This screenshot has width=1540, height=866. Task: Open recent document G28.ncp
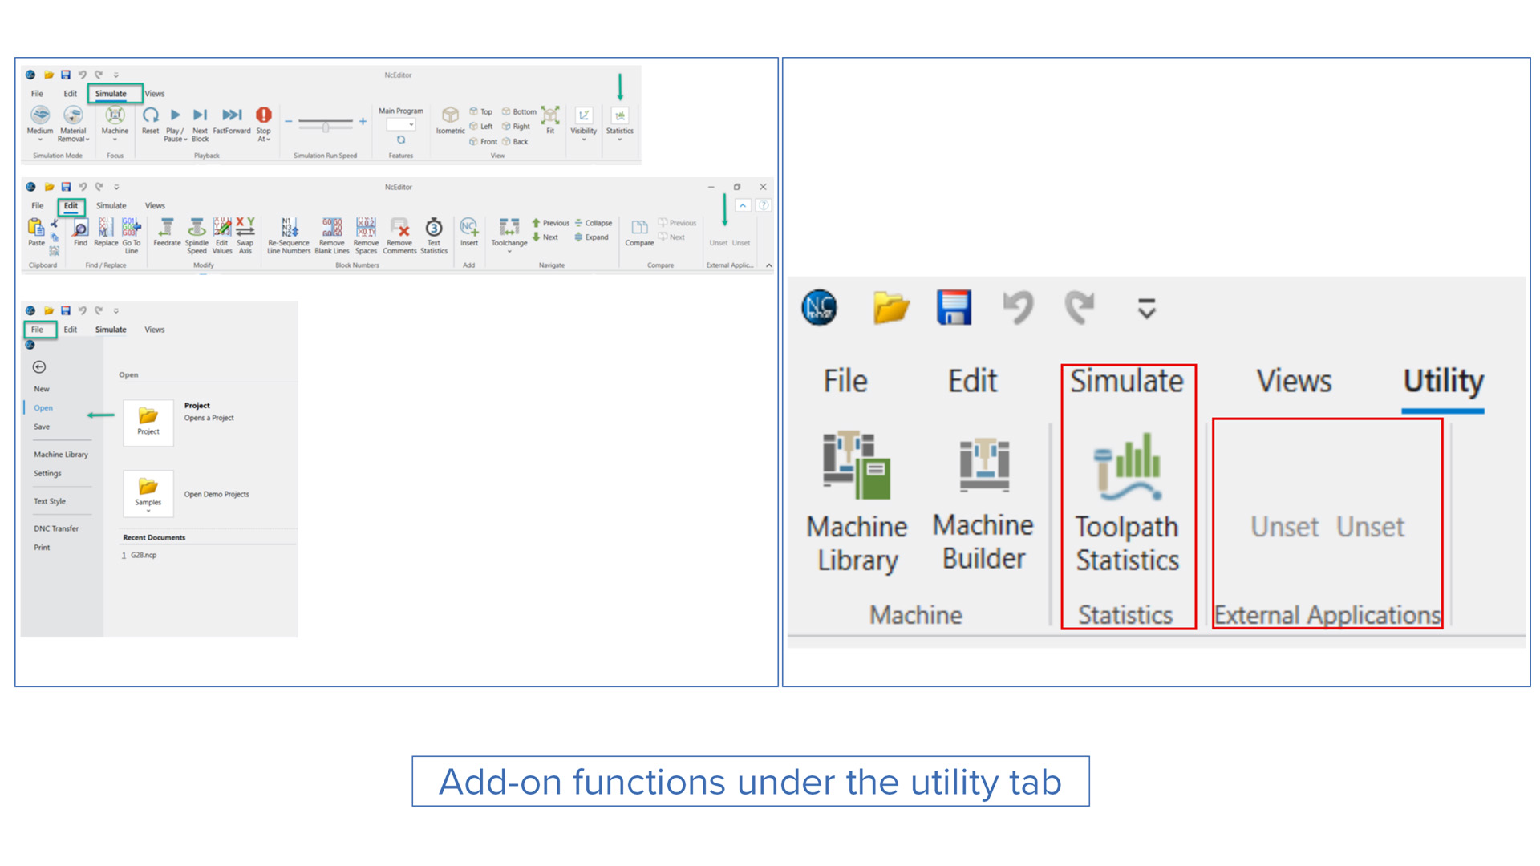[x=144, y=556]
